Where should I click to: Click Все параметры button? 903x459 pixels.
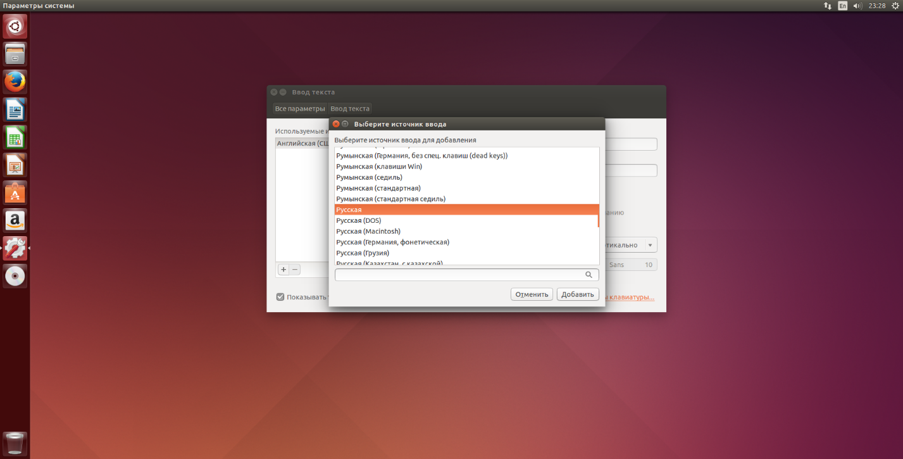300,109
